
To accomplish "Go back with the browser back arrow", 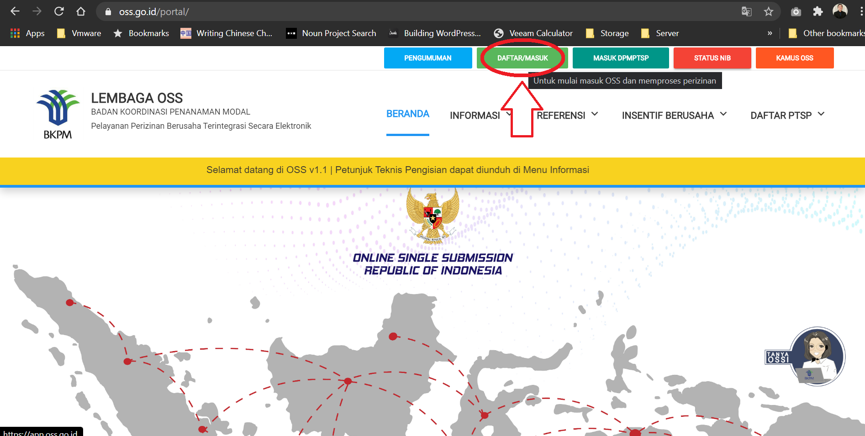I will (15, 11).
